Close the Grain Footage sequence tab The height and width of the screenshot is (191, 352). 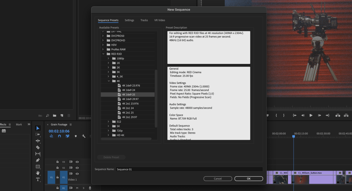tap(47, 125)
